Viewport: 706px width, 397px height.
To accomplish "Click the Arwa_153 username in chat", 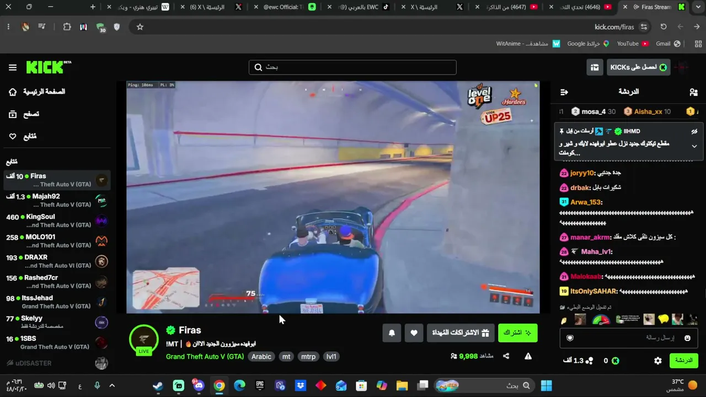I will pos(586,202).
